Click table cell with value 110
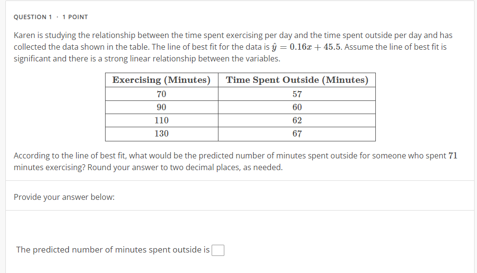This screenshot has height=273, width=477. 161,120
